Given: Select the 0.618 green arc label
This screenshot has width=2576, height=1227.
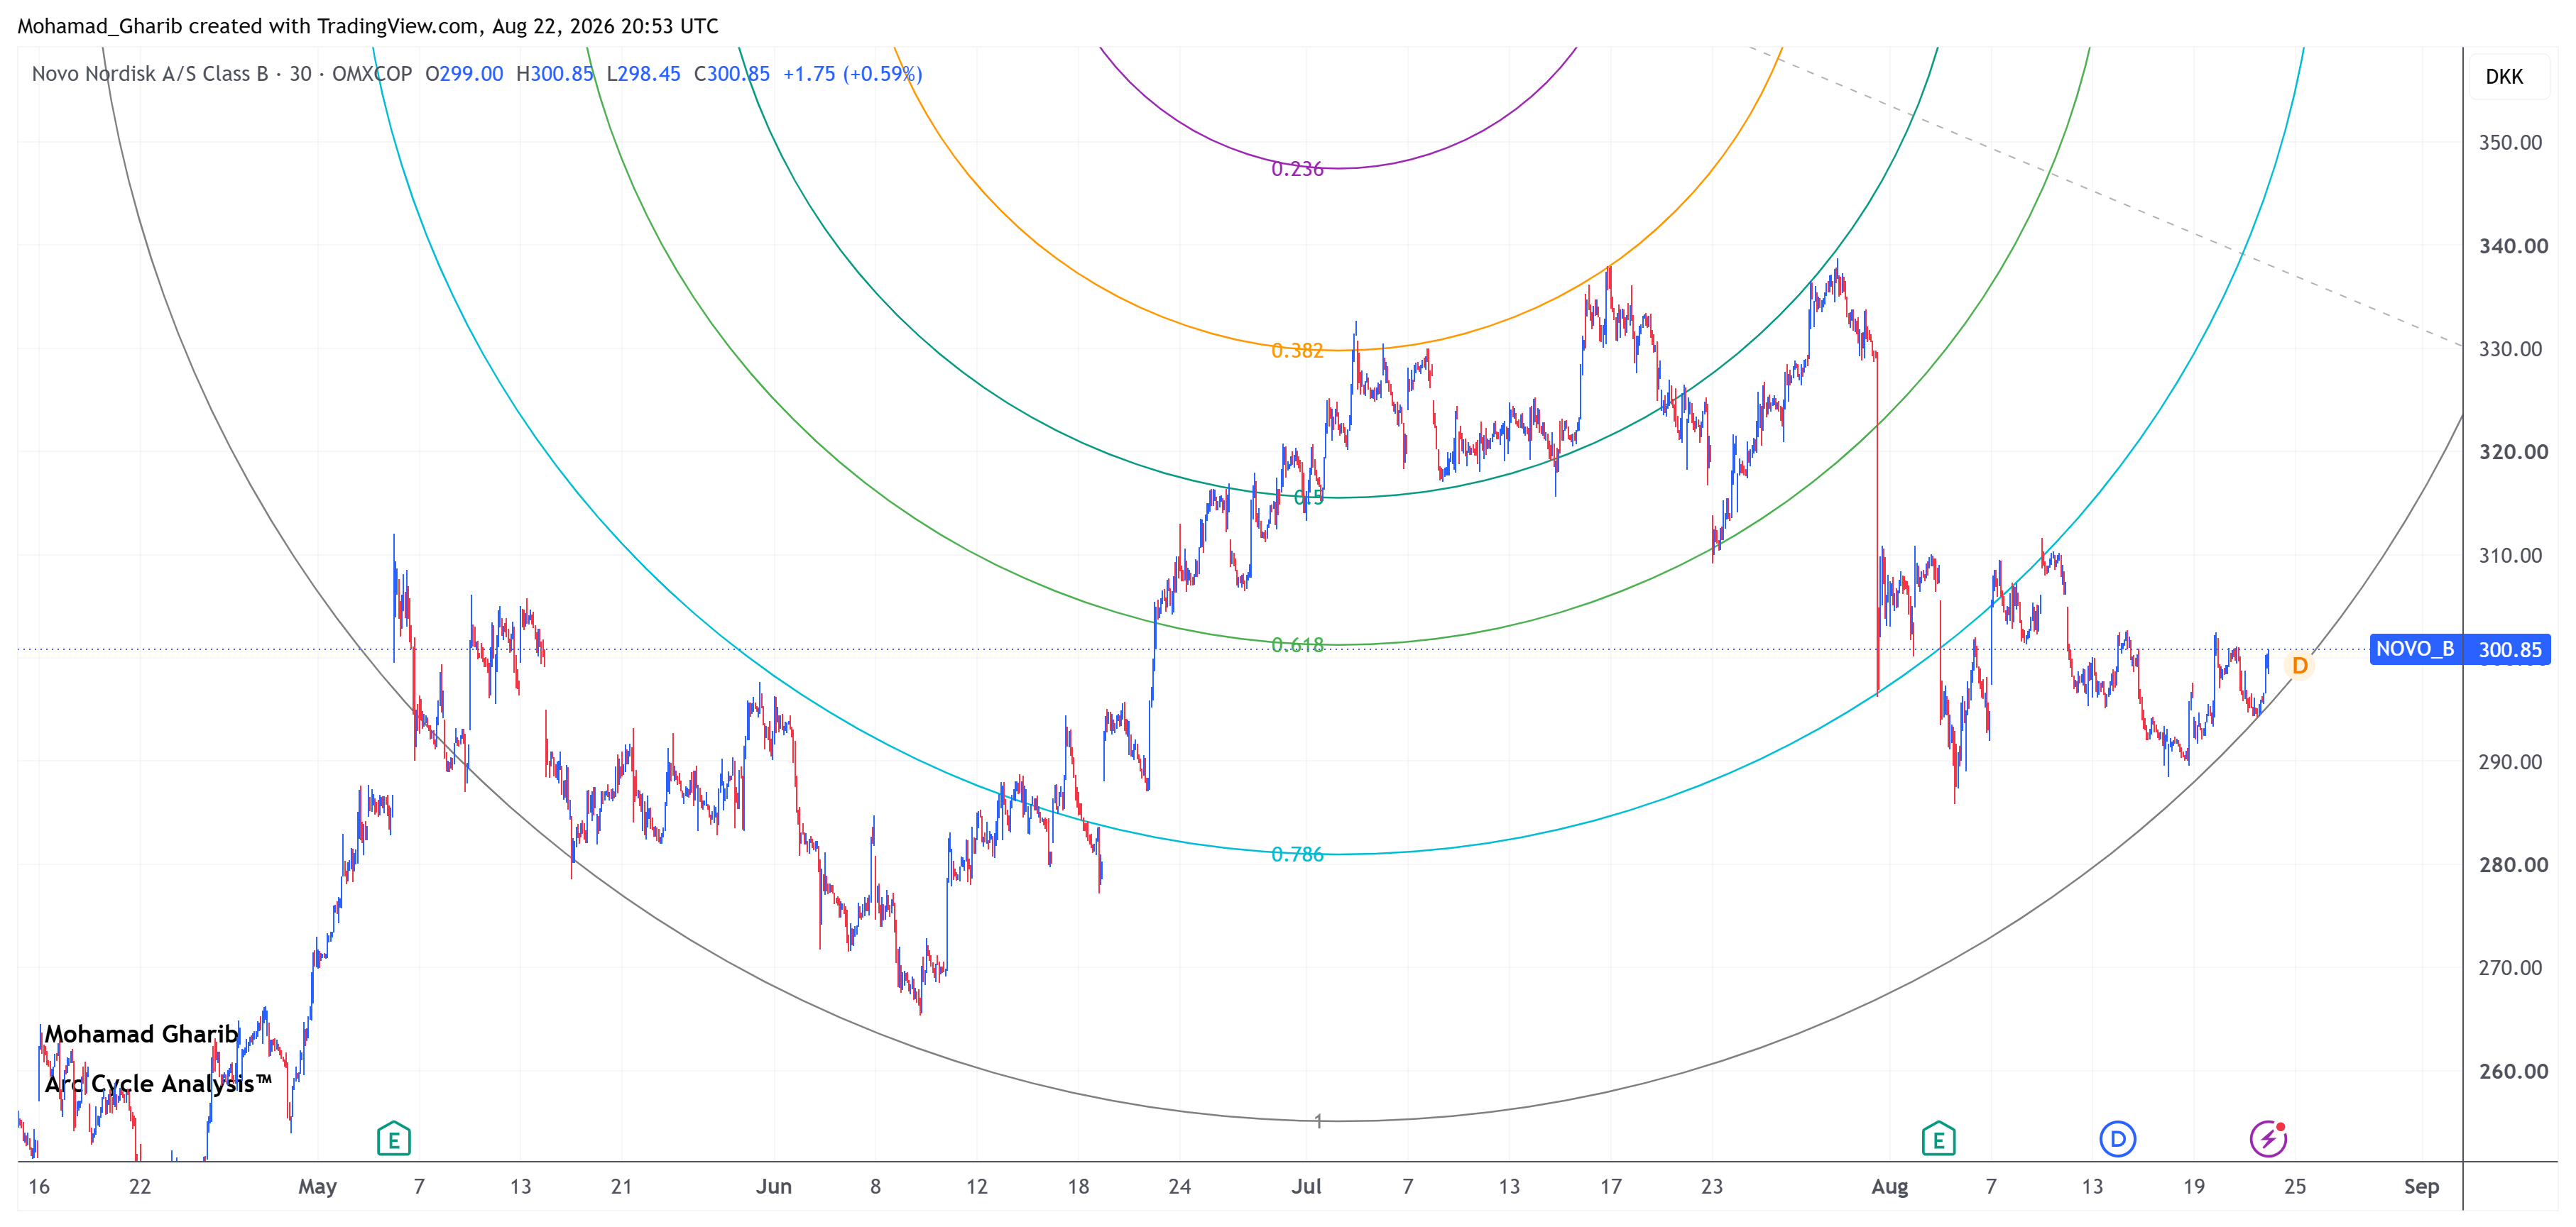Looking at the screenshot, I should 1297,646.
